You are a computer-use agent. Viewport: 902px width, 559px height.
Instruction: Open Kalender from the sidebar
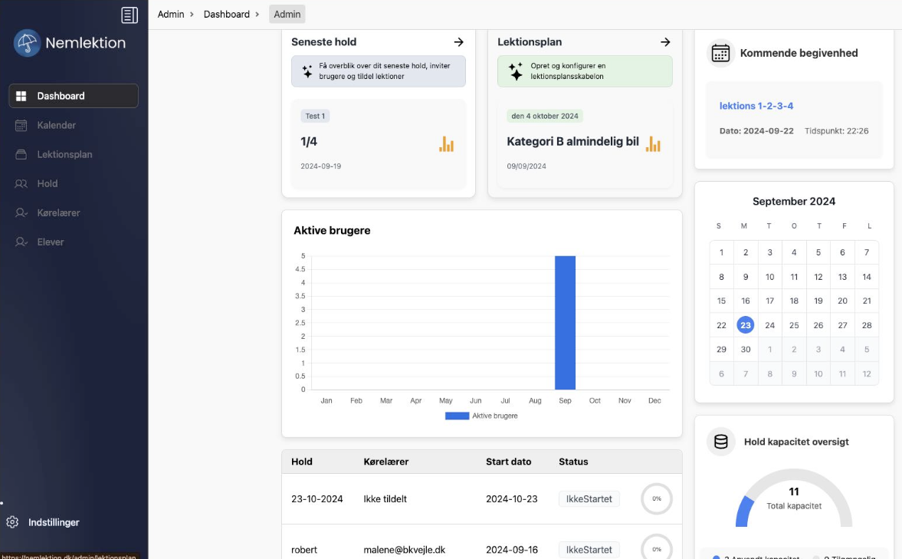click(56, 125)
